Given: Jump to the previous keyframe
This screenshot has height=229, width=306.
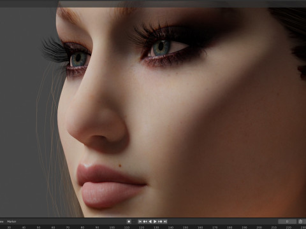Looking at the screenshot, I should click(x=145, y=221).
